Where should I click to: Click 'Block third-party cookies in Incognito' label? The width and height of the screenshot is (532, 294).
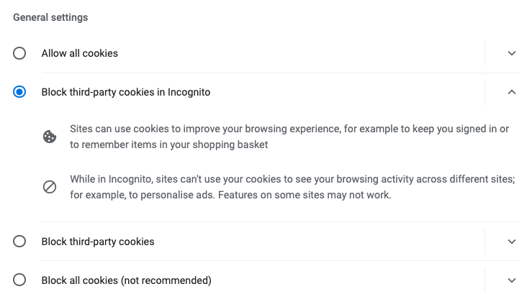(x=126, y=92)
